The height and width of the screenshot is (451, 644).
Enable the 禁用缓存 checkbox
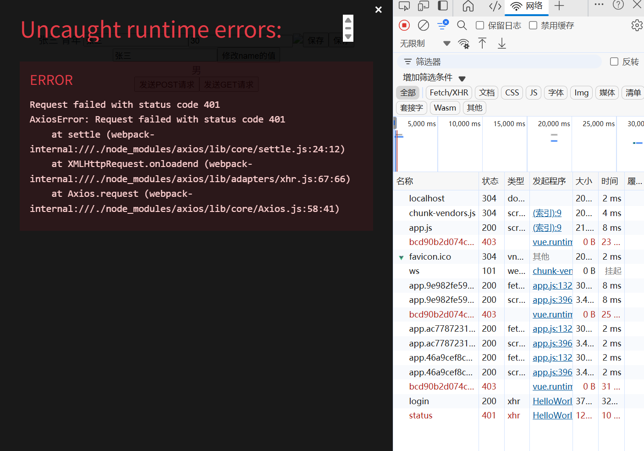pos(533,25)
